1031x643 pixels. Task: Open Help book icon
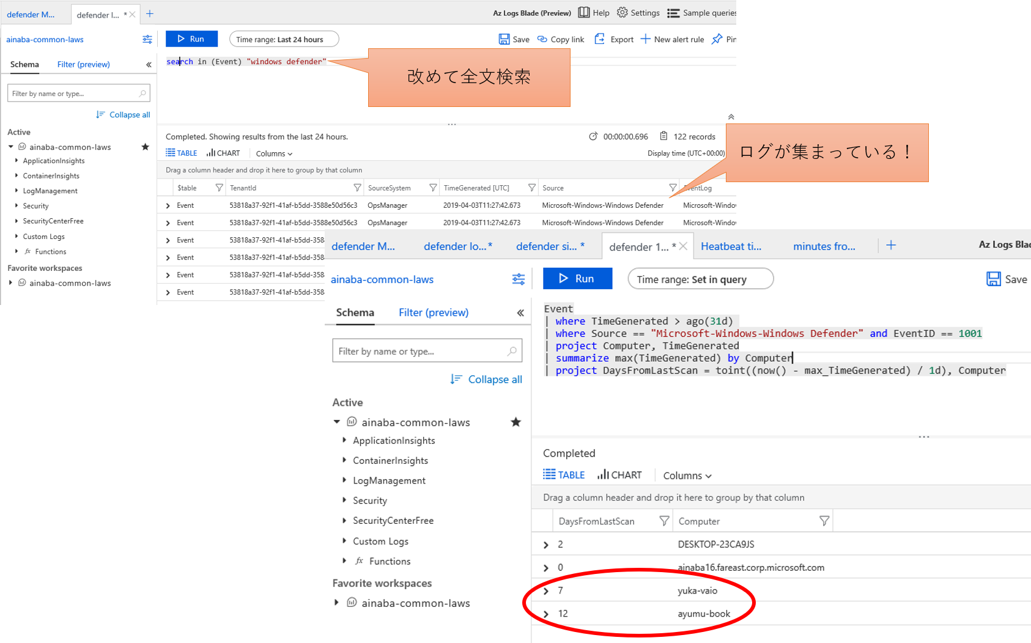[584, 12]
